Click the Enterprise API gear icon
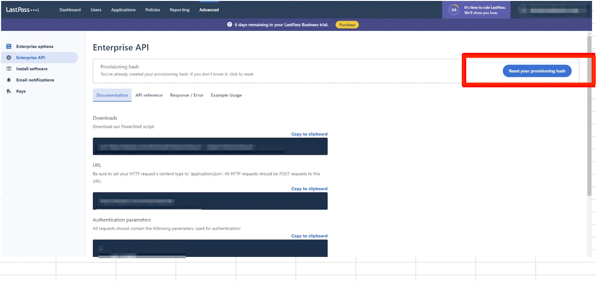The image size is (596, 281). pyautogui.click(x=9, y=57)
